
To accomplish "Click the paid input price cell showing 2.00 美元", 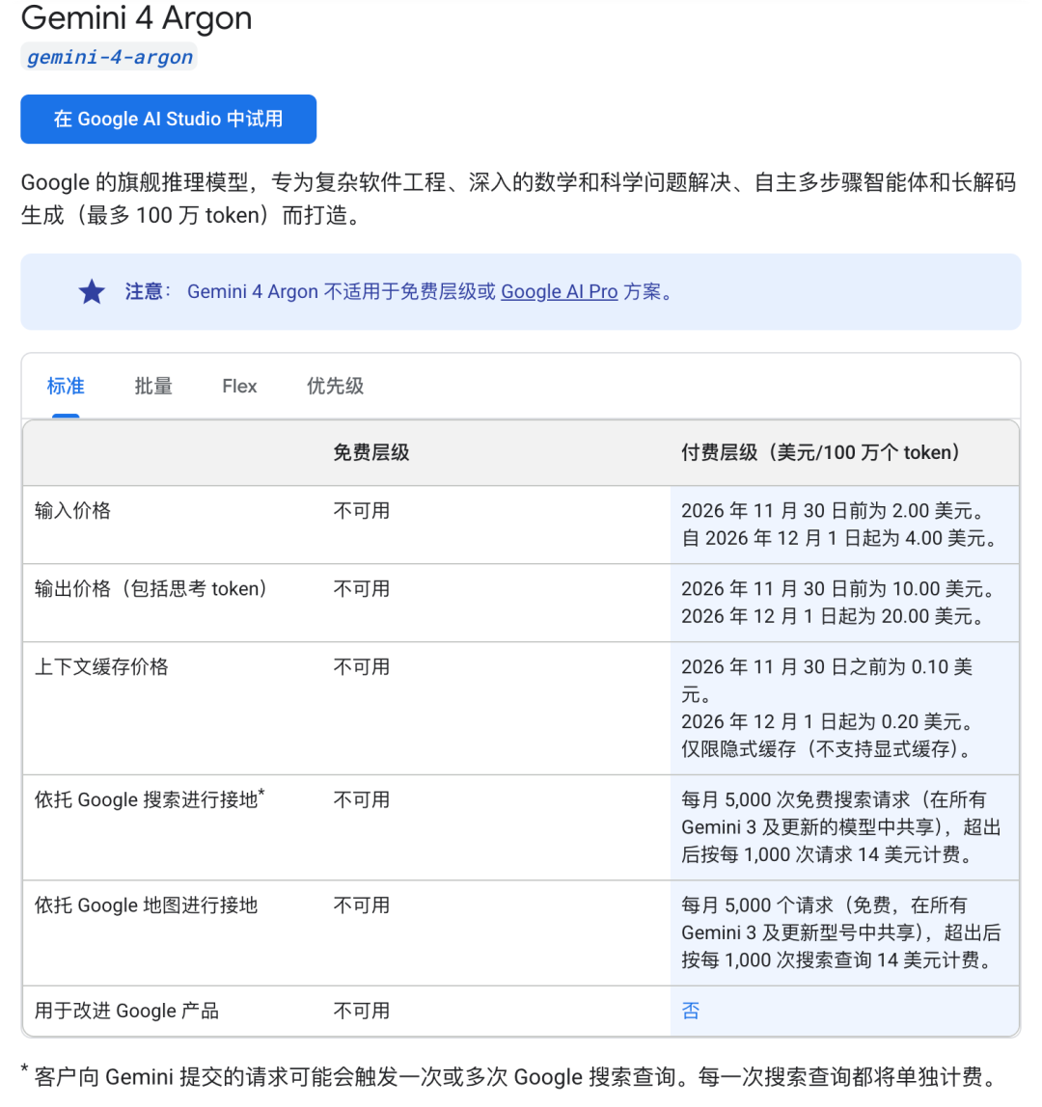I will pos(844,525).
